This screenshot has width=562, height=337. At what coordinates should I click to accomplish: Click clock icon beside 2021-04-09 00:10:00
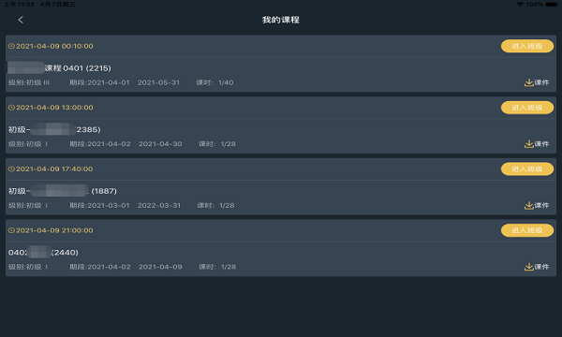11,46
